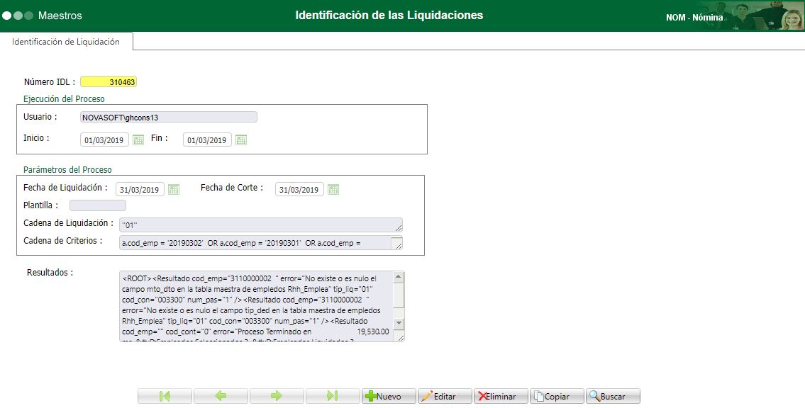Open the calendar picker for Fin date

(x=240, y=139)
